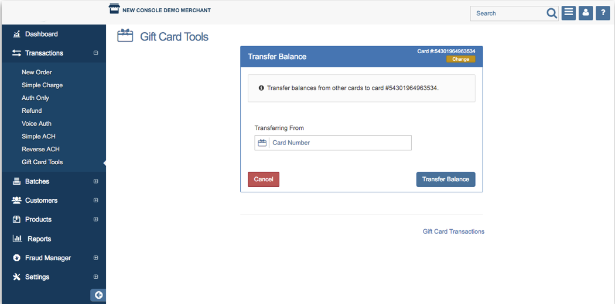Image resolution: width=615 pixels, height=304 pixels.
Task: Open the Gift Card Transactions link
Action: (453, 232)
